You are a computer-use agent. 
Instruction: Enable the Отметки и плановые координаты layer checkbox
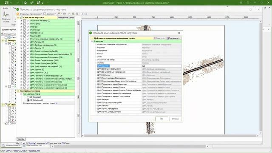point(25,39)
